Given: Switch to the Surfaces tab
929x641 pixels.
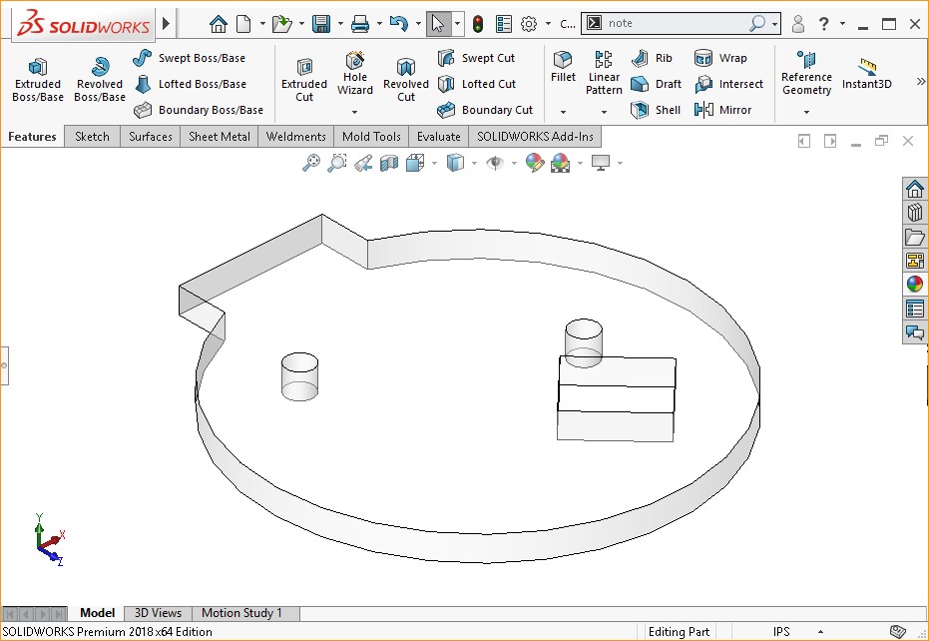Looking at the screenshot, I should tap(151, 137).
